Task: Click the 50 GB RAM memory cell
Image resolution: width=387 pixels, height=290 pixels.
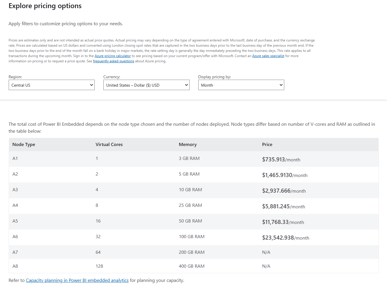Action: (x=190, y=221)
